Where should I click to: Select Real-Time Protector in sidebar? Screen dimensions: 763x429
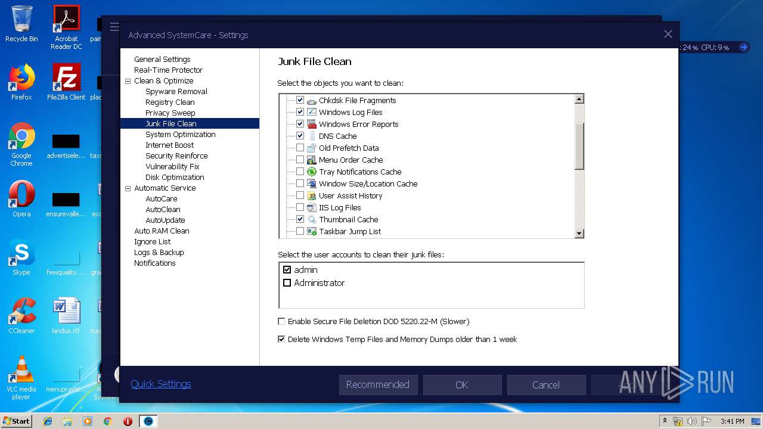click(168, 70)
